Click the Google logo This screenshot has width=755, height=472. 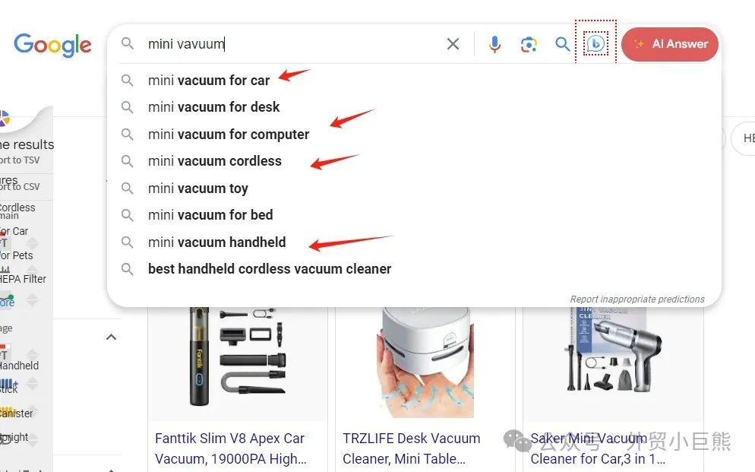(x=52, y=46)
